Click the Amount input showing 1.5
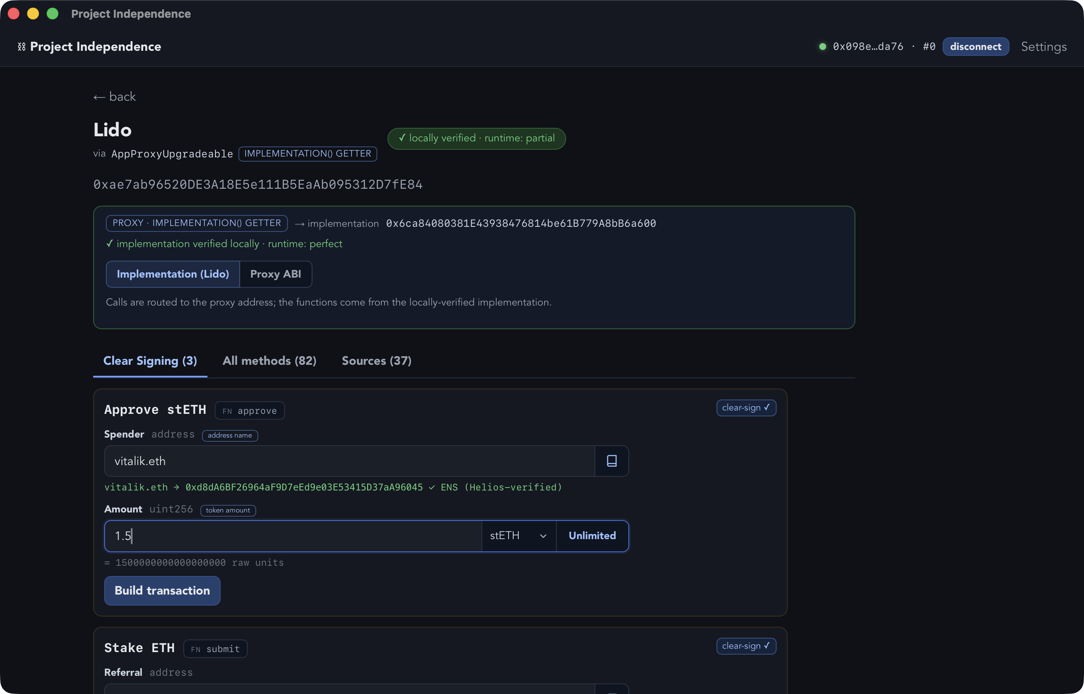 click(293, 536)
